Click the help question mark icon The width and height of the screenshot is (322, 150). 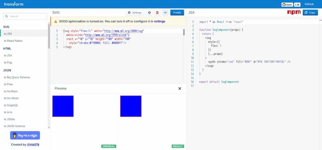point(149,12)
